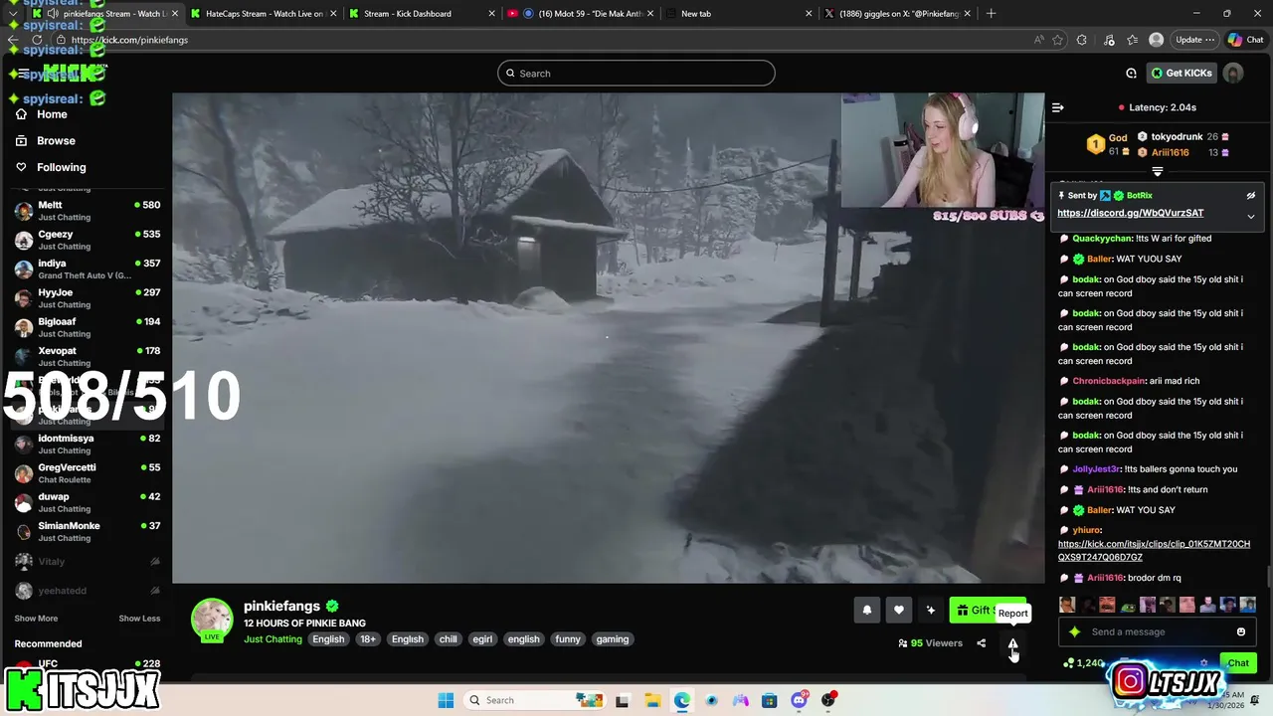1273x716 pixels.
Task: Open Cgeezy's channel in following list
Action: click(x=87, y=240)
